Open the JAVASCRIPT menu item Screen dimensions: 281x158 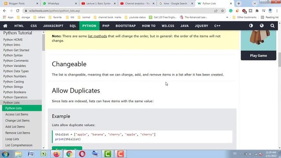click(x=53, y=26)
